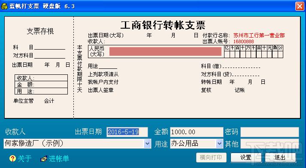Screen dimensions: 306x168
Task: Click the 复核 label on cheque
Action: 206,90
